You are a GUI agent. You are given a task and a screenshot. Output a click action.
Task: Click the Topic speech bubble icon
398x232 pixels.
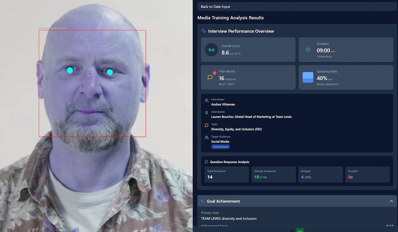(x=206, y=125)
